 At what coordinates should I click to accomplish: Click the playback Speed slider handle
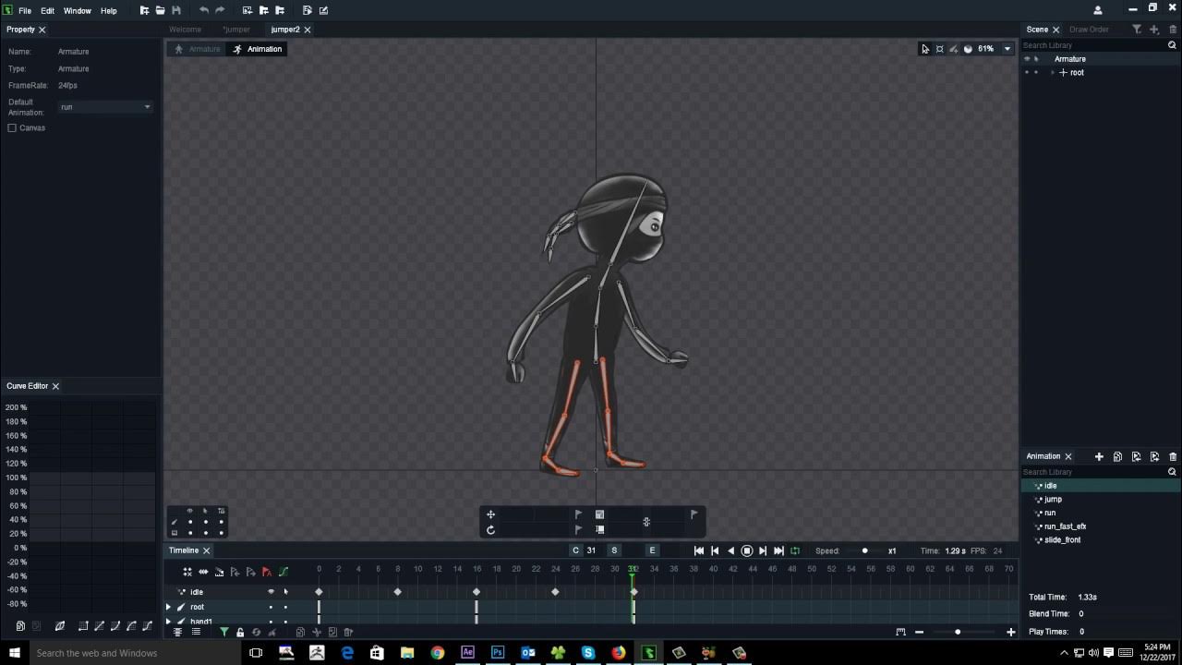pyautogui.click(x=865, y=551)
